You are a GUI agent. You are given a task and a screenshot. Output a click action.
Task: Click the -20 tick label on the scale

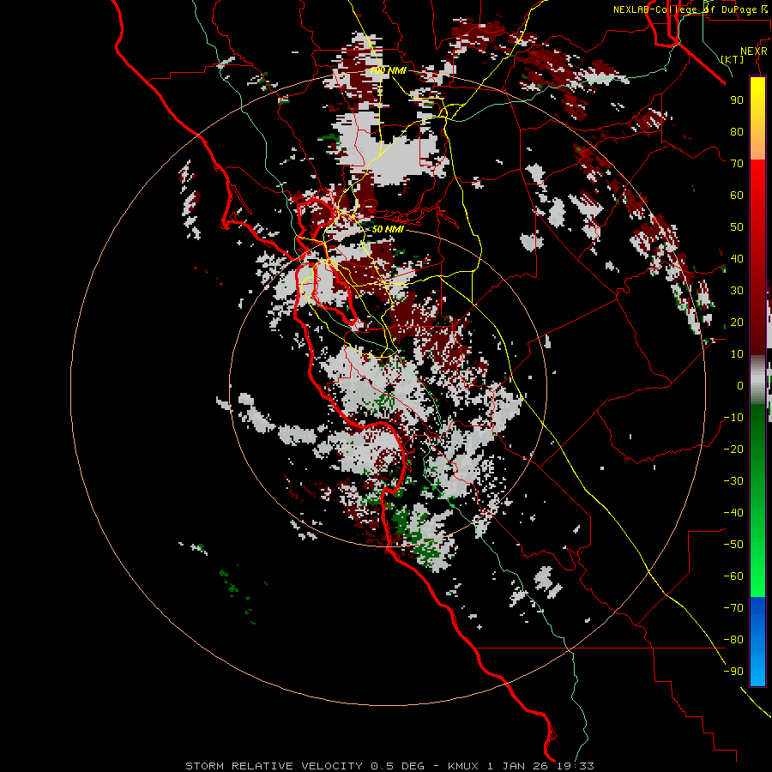[733, 449]
